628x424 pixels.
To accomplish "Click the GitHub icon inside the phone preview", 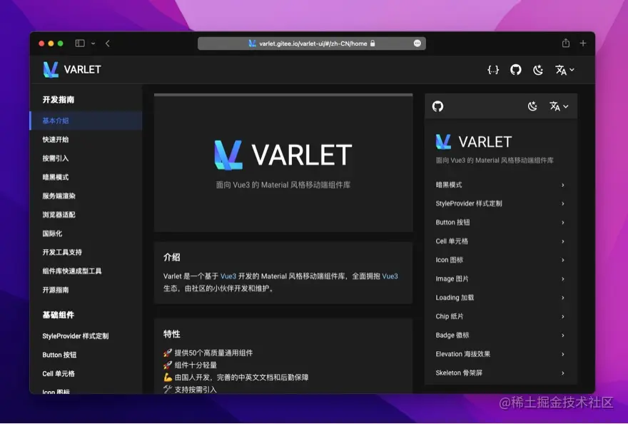I will coord(437,106).
